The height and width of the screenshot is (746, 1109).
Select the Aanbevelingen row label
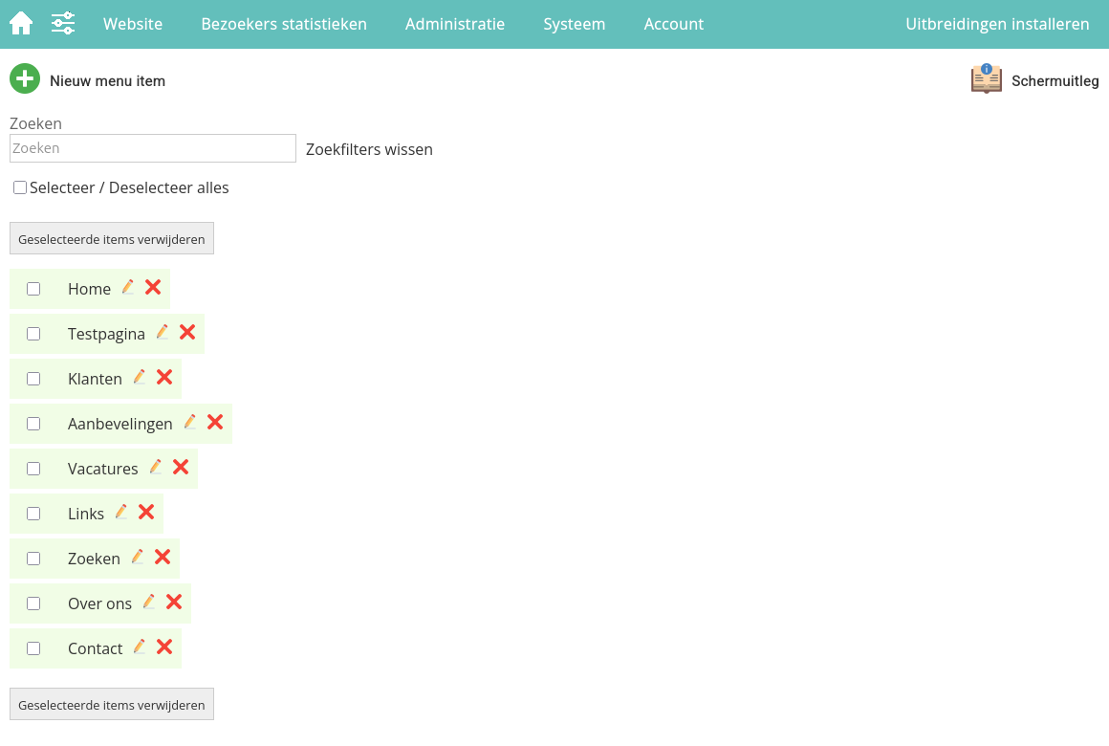coord(120,424)
